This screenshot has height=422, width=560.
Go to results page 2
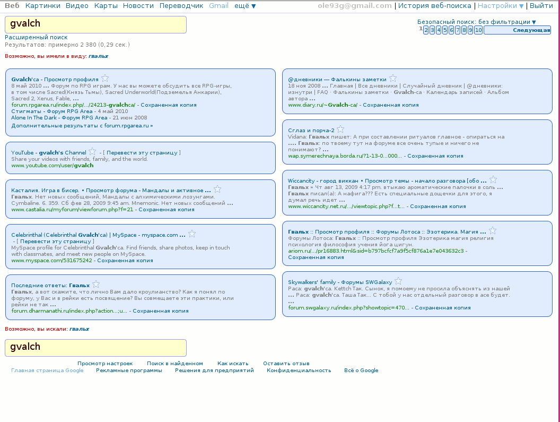point(426,30)
